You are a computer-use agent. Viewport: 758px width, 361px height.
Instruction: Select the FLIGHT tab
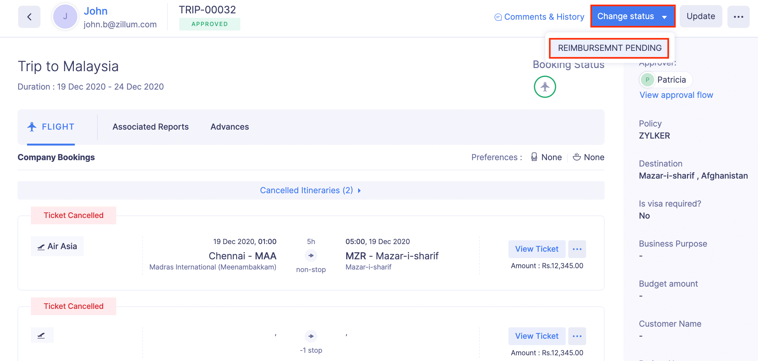coord(51,127)
